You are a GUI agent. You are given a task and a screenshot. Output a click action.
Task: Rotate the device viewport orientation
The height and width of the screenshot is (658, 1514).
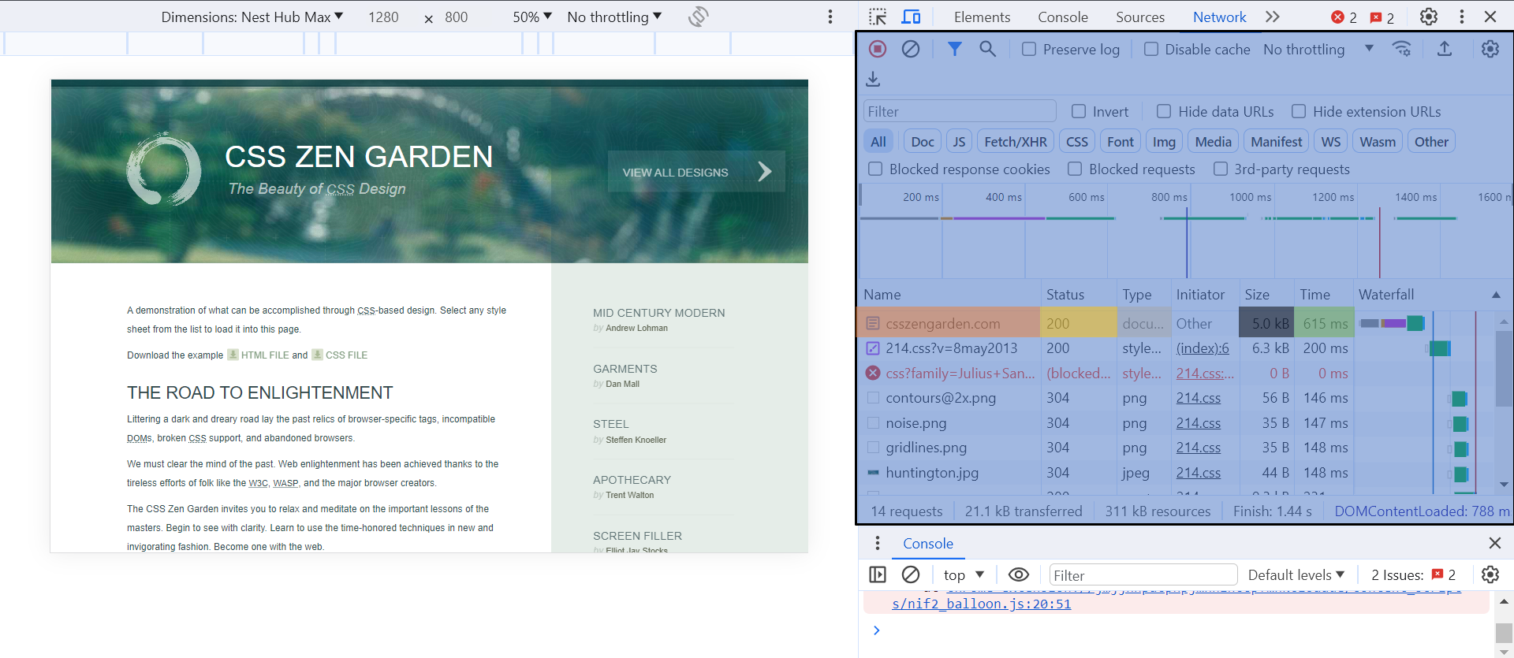pyautogui.click(x=698, y=17)
